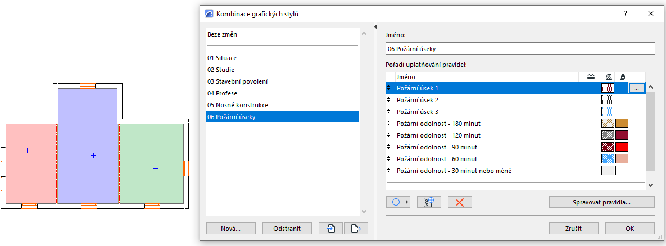The width and height of the screenshot is (666, 246).
Task: Click the Jméno text field
Action: [520, 49]
